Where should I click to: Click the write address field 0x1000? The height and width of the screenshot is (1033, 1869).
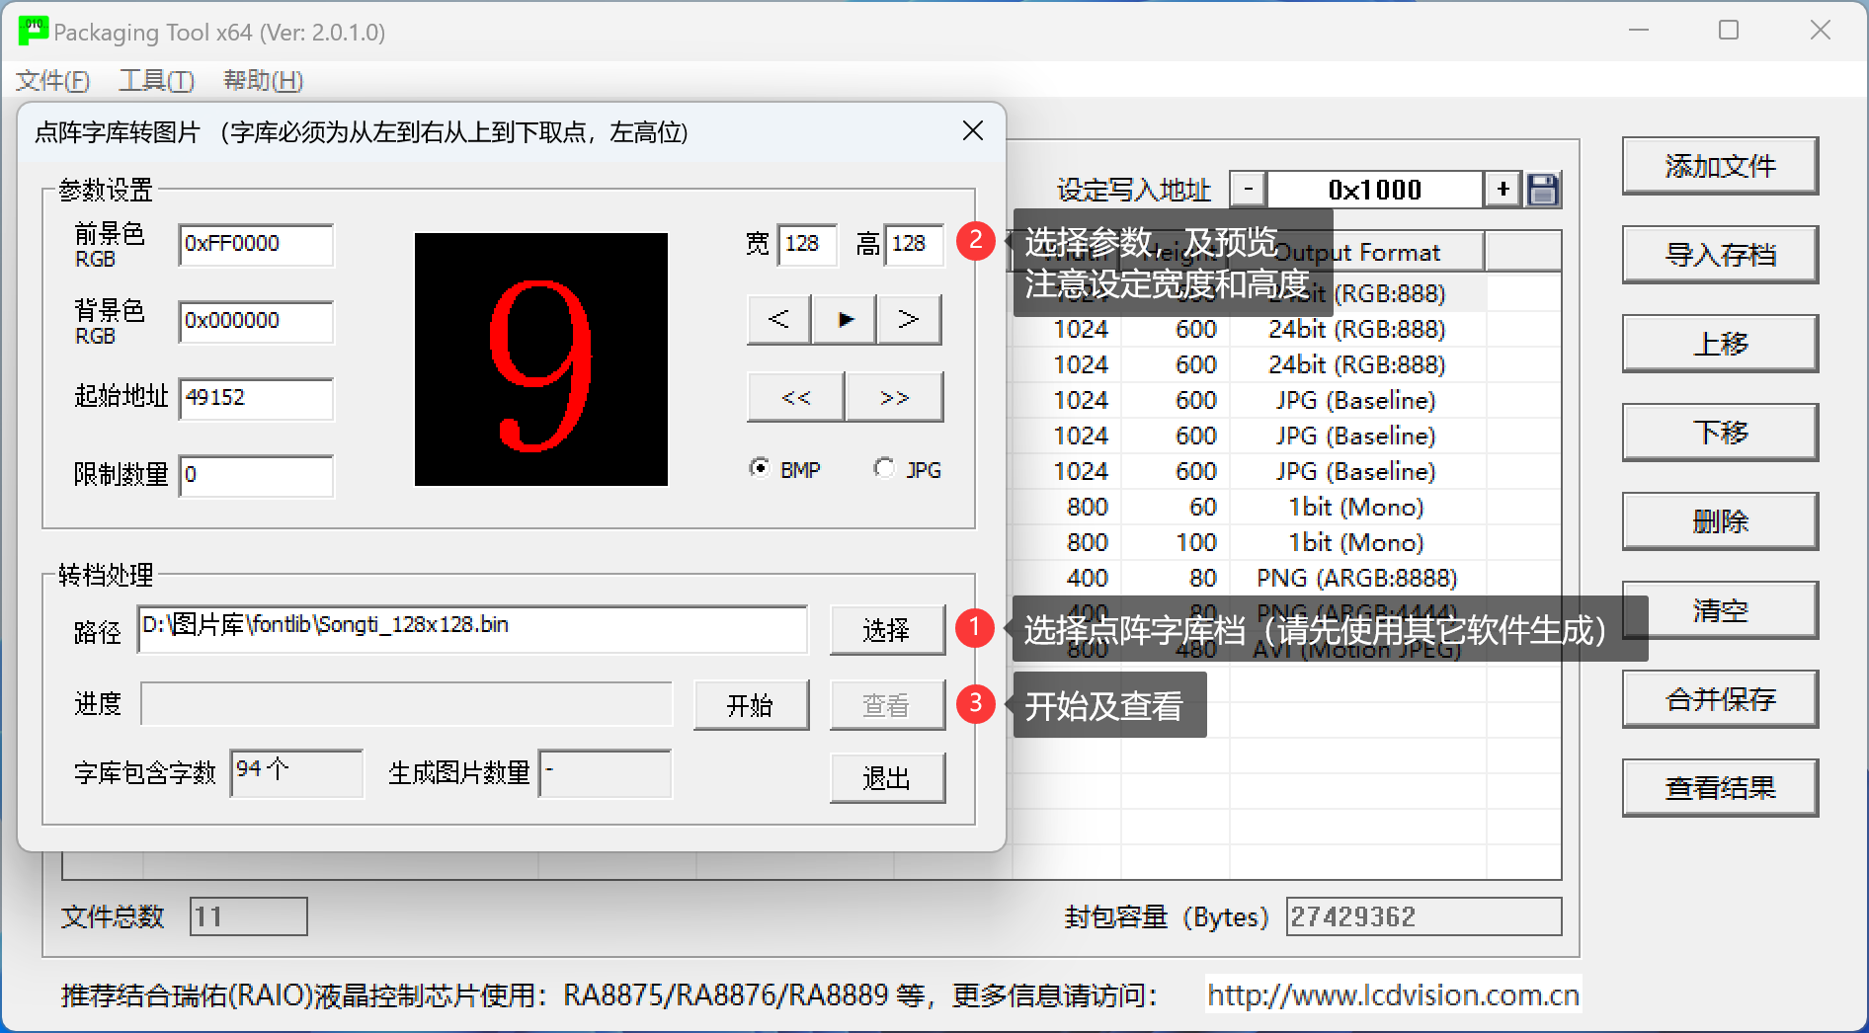pyautogui.click(x=1375, y=189)
